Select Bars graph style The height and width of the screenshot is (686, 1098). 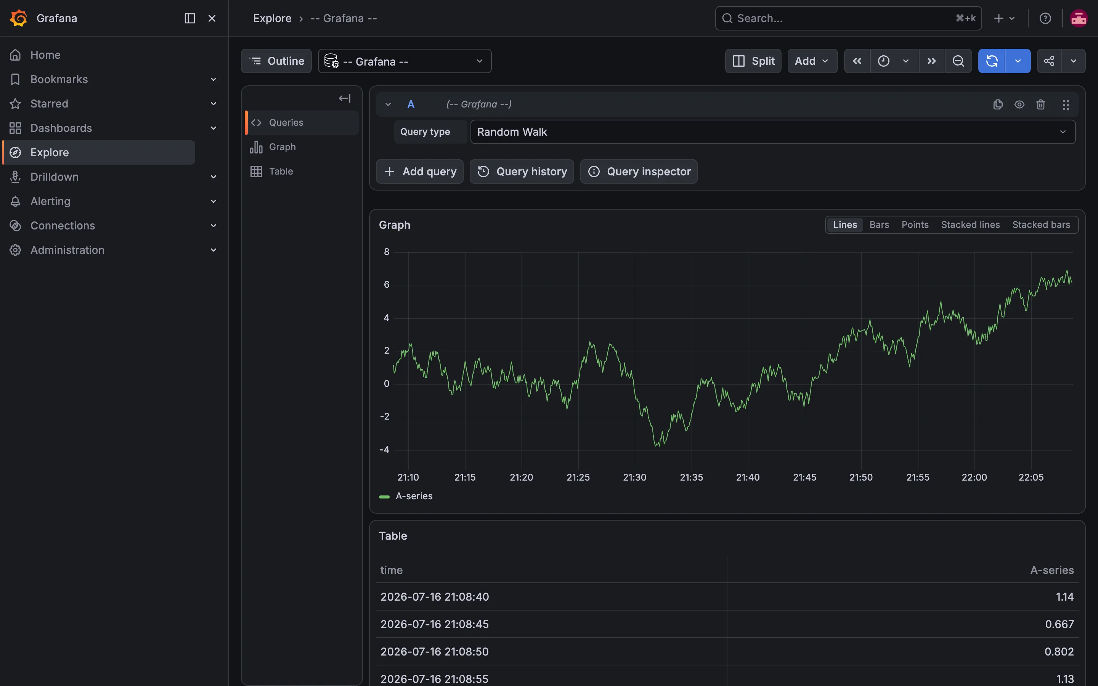pyautogui.click(x=879, y=224)
